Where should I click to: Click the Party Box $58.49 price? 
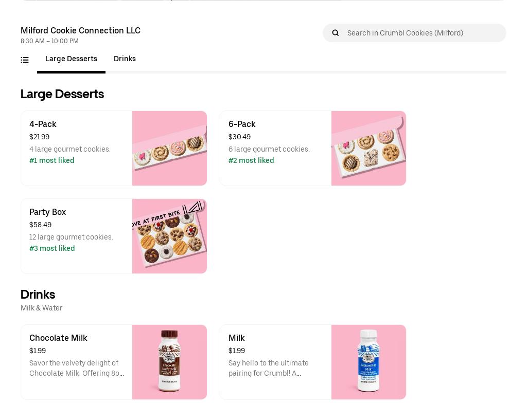point(40,225)
